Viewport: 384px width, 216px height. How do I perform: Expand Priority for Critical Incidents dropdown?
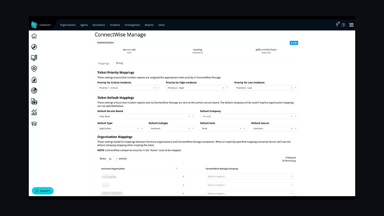[x=159, y=88]
